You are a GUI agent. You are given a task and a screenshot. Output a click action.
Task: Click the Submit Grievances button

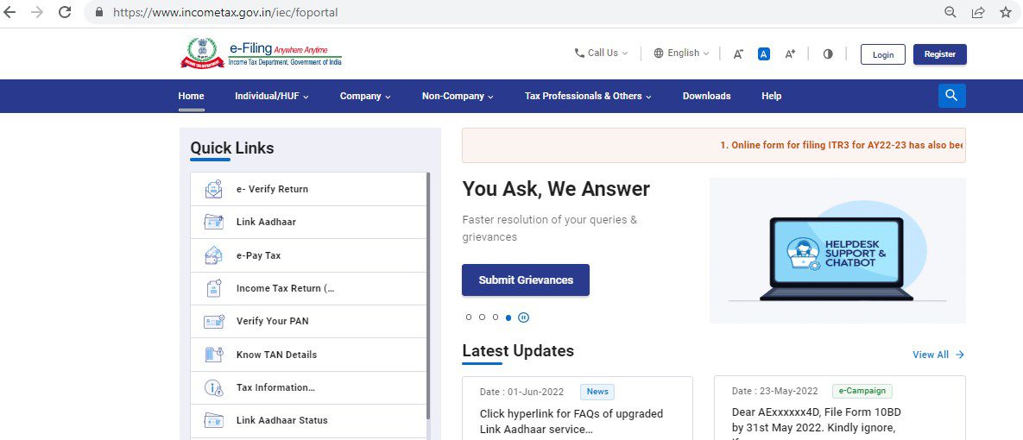526,280
